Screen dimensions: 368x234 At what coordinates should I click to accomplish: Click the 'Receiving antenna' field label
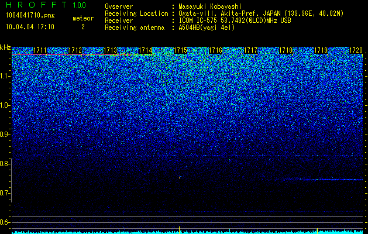click(135, 27)
